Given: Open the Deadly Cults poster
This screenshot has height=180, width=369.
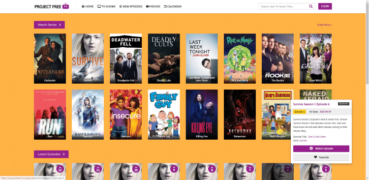Looking at the screenshot, I should [x=164, y=59].
